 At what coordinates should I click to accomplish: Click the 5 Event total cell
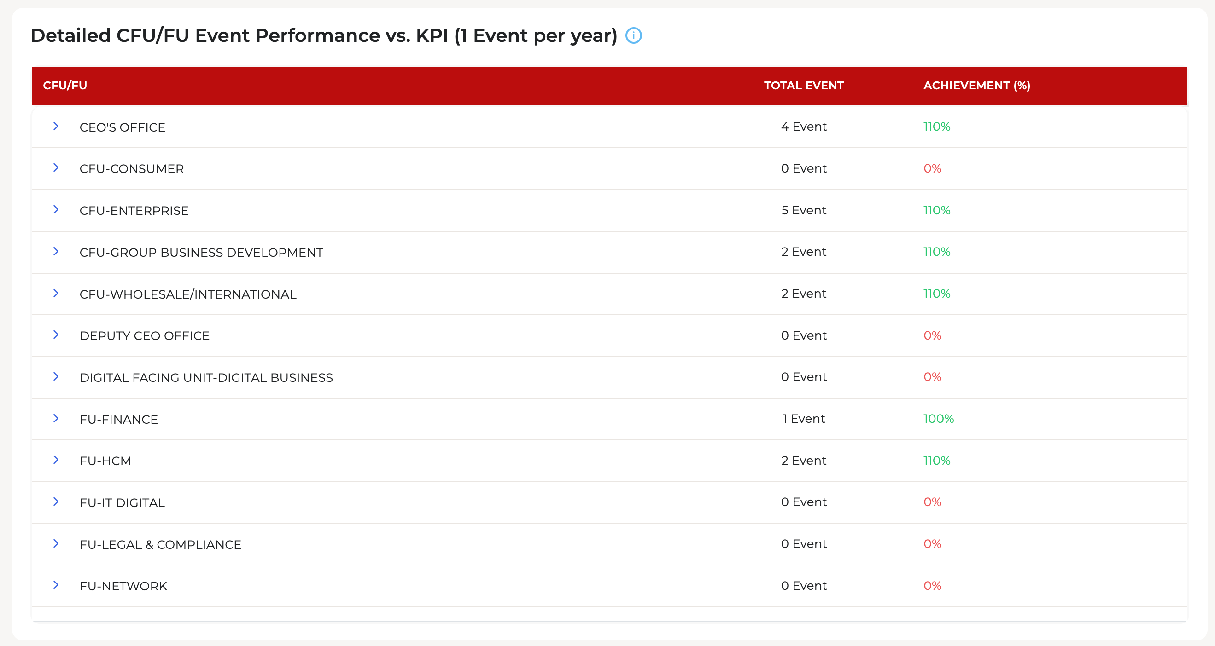point(804,210)
